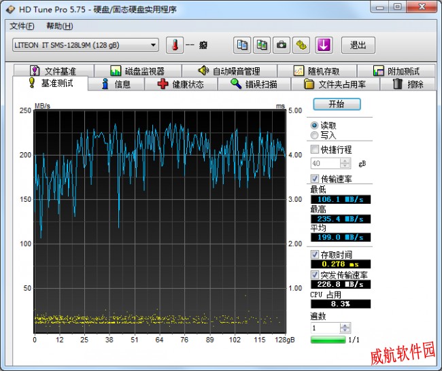This screenshot has width=442, height=371.
Task: Close the HD Tune Pro window
Action: pyautogui.click(x=422, y=7)
